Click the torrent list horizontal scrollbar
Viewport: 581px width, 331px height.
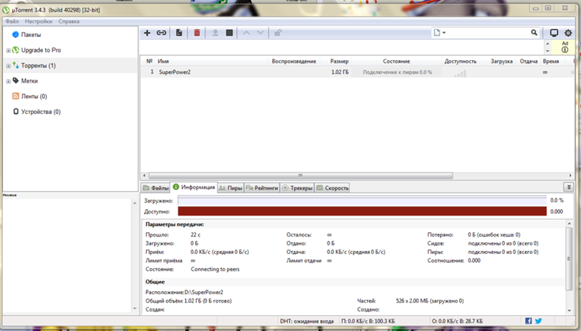[x=301, y=176]
